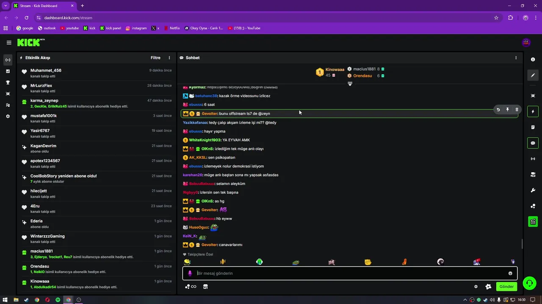This screenshot has height=304, width=542.
Task: Collapse the gifters leaderboard arrow
Action: (x=350, y=84)
